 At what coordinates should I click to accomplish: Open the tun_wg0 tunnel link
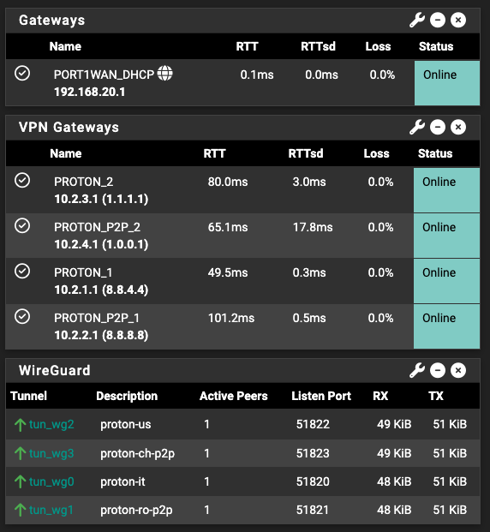click(x=51, y=481)
